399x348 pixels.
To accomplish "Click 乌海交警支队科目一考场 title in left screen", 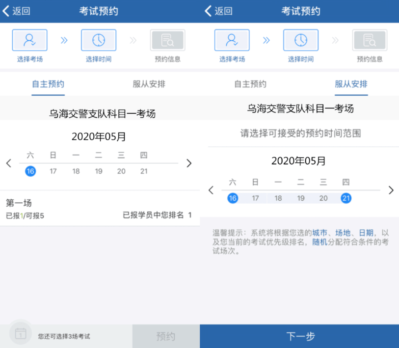I will [x=102, y=113].
